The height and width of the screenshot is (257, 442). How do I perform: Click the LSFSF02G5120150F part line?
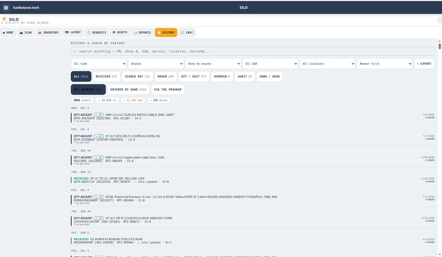click(112, 221)
